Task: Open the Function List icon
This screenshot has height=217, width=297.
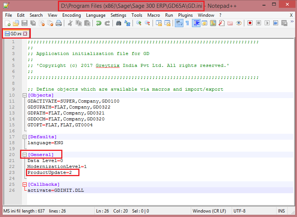Action: (222, 23)
